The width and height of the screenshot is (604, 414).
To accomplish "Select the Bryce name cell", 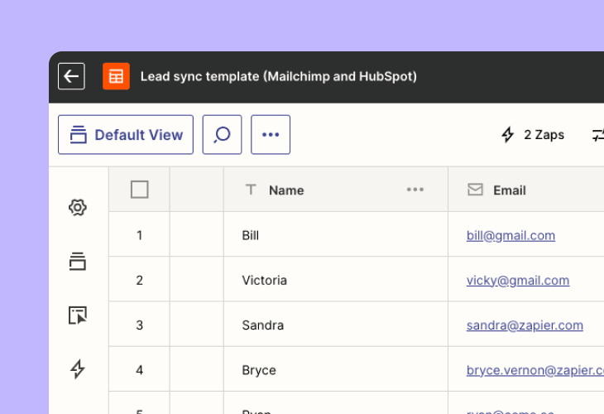I will (336, 369).
